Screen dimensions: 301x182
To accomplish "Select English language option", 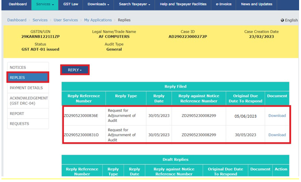I will click(291, 20).
